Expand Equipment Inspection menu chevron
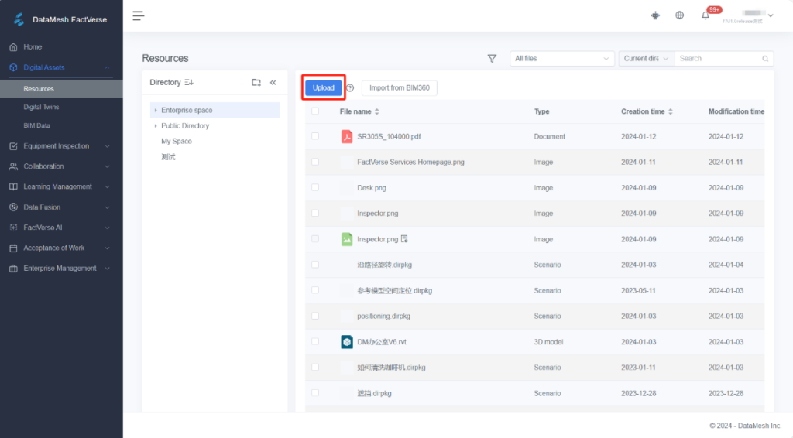 coord(107,146)
